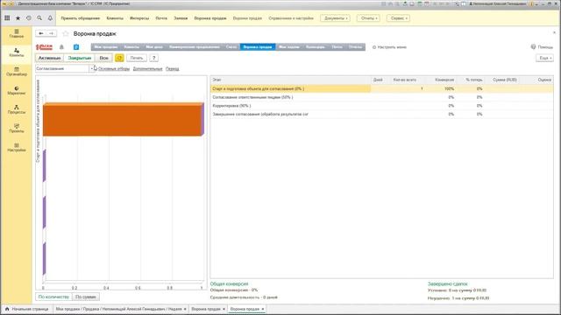This screenshot has width=561, height=315.
Task: Switch chart to По сумме
Action: tap(86, 297)
